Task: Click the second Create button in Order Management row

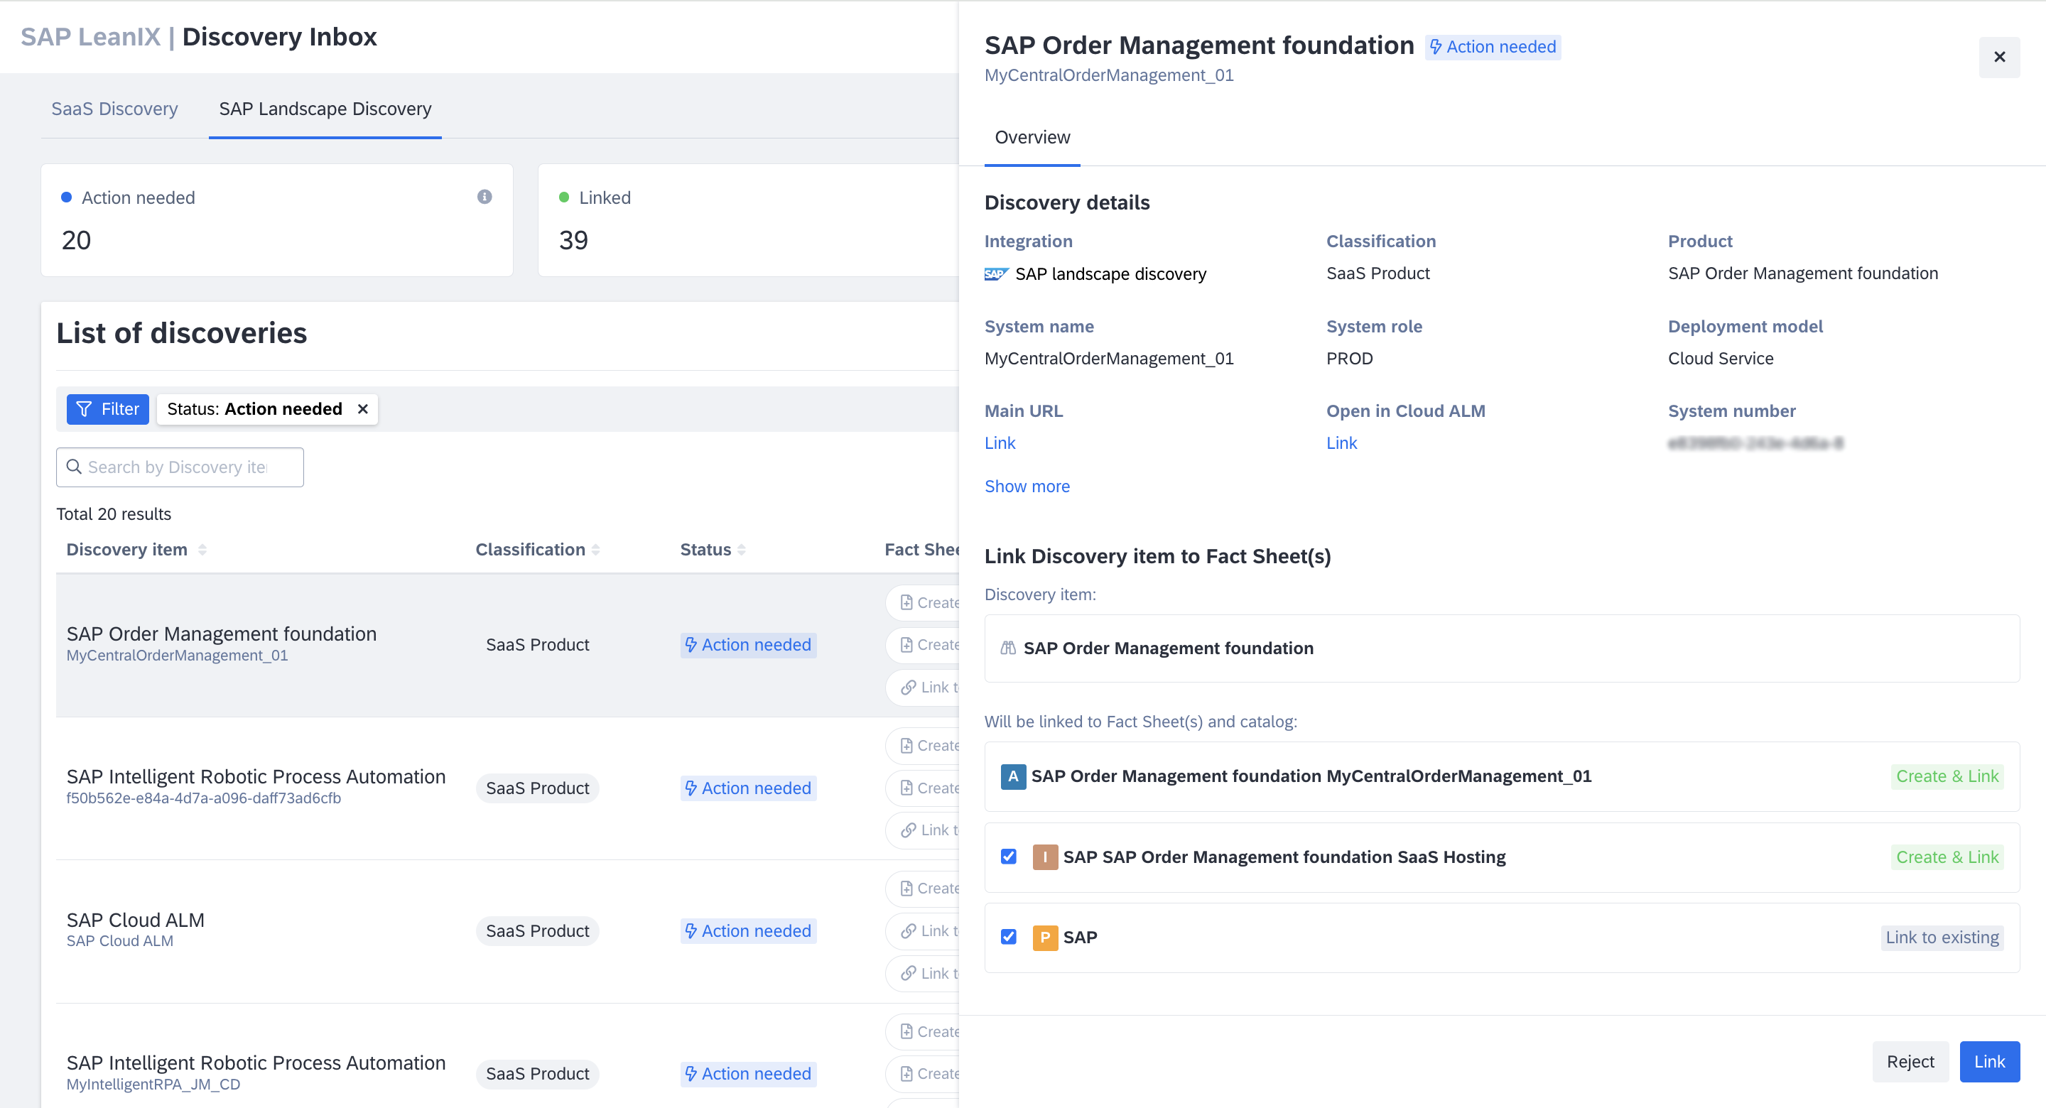Action: point(924,645)
